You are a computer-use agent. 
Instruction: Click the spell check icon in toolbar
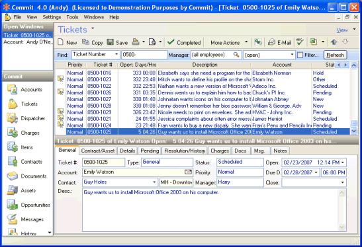click(x=300, y=42)
